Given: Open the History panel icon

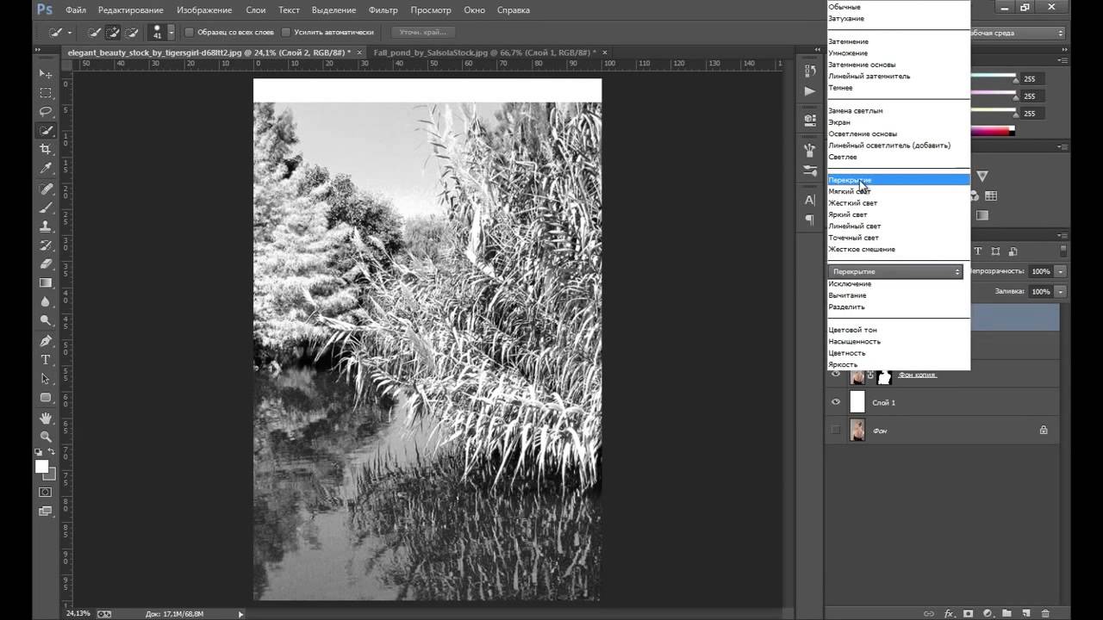Looking at the screenshot, I should [x=809, y=71].
